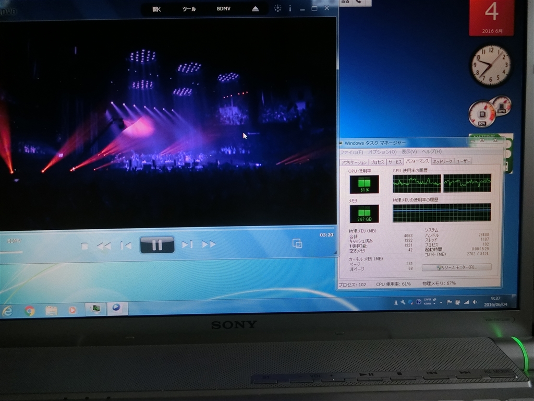Open the media player icon on taskbar
Screen dimensions: 534x401
click(x=72, y=310)
